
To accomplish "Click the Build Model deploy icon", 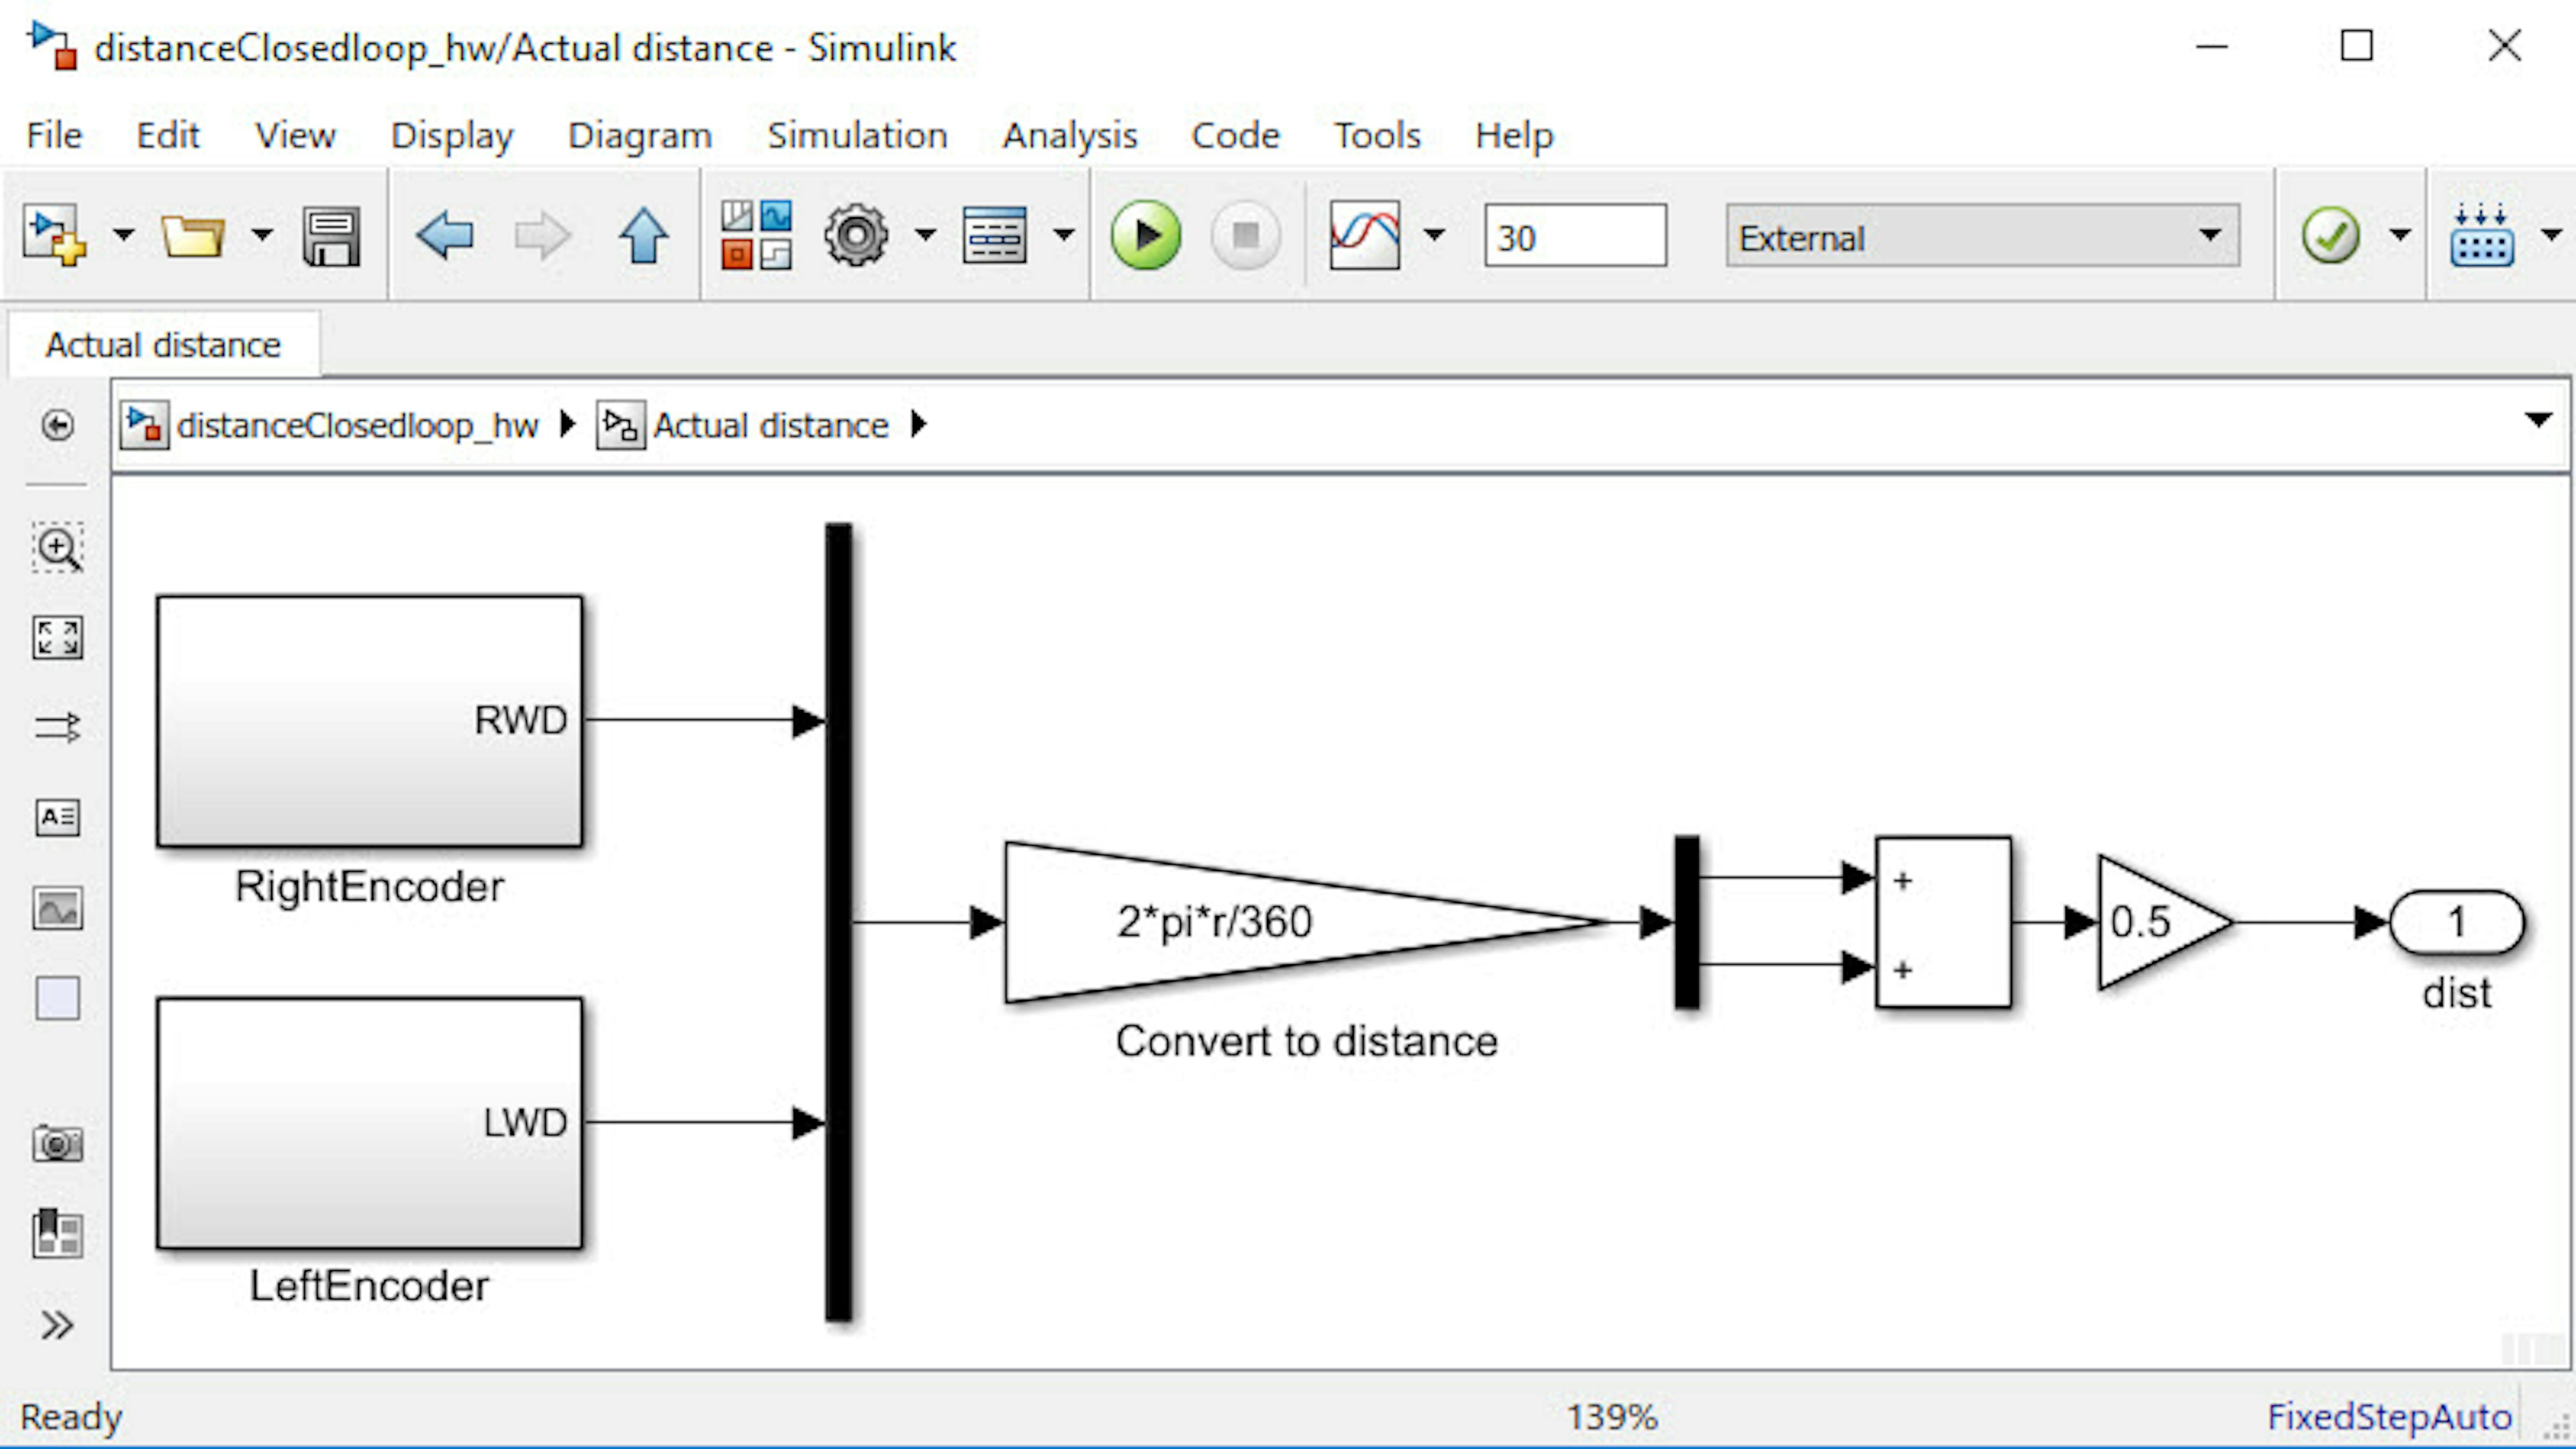I will point(2481,236).
